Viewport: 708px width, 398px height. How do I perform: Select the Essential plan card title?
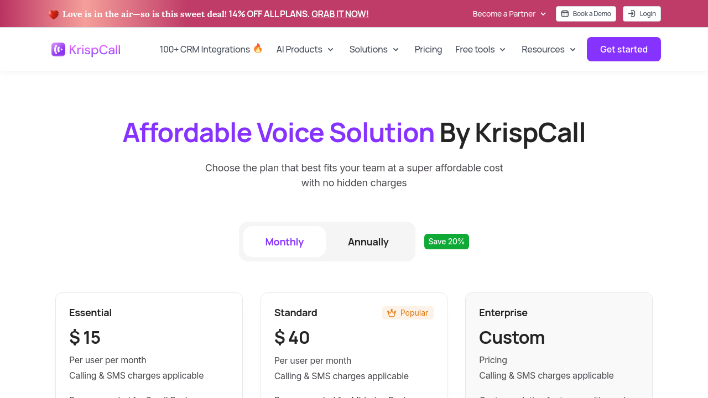click(x=90, y=313)
